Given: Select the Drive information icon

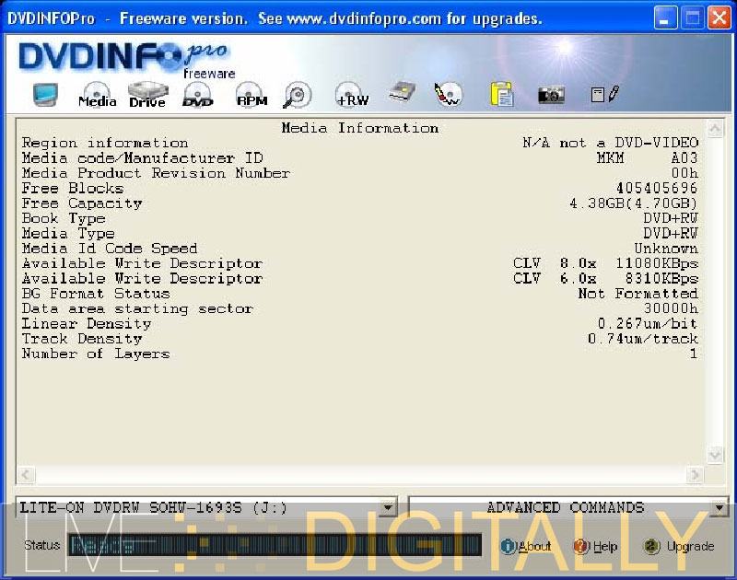Looking at the screenshot, I should click(x=146, y=95).
